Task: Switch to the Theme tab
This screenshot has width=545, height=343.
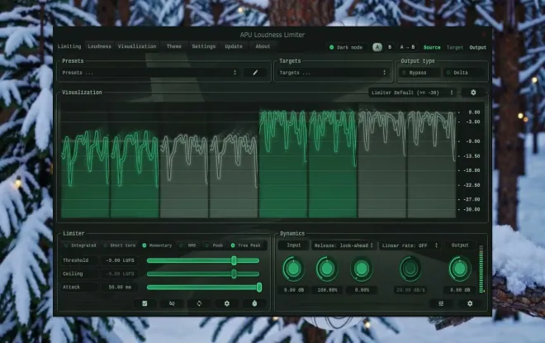Action: click(173, 46)
